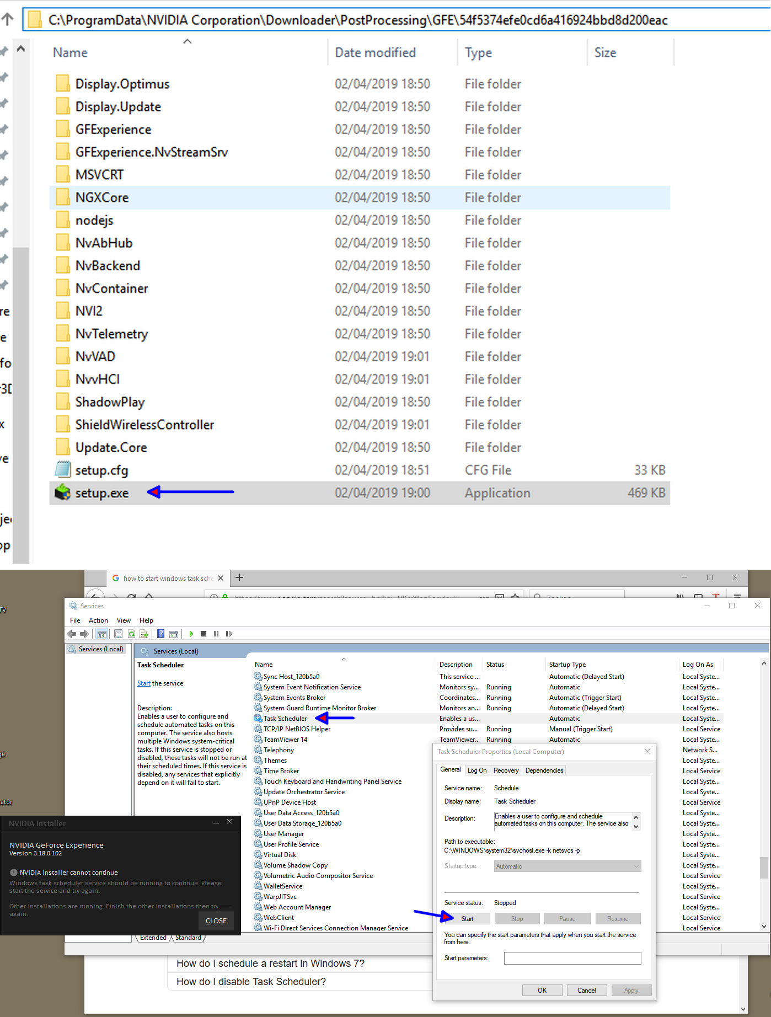Click 'Start the service' link
Viewport: 771px width, 1017px height.
(x=143, y=683)
